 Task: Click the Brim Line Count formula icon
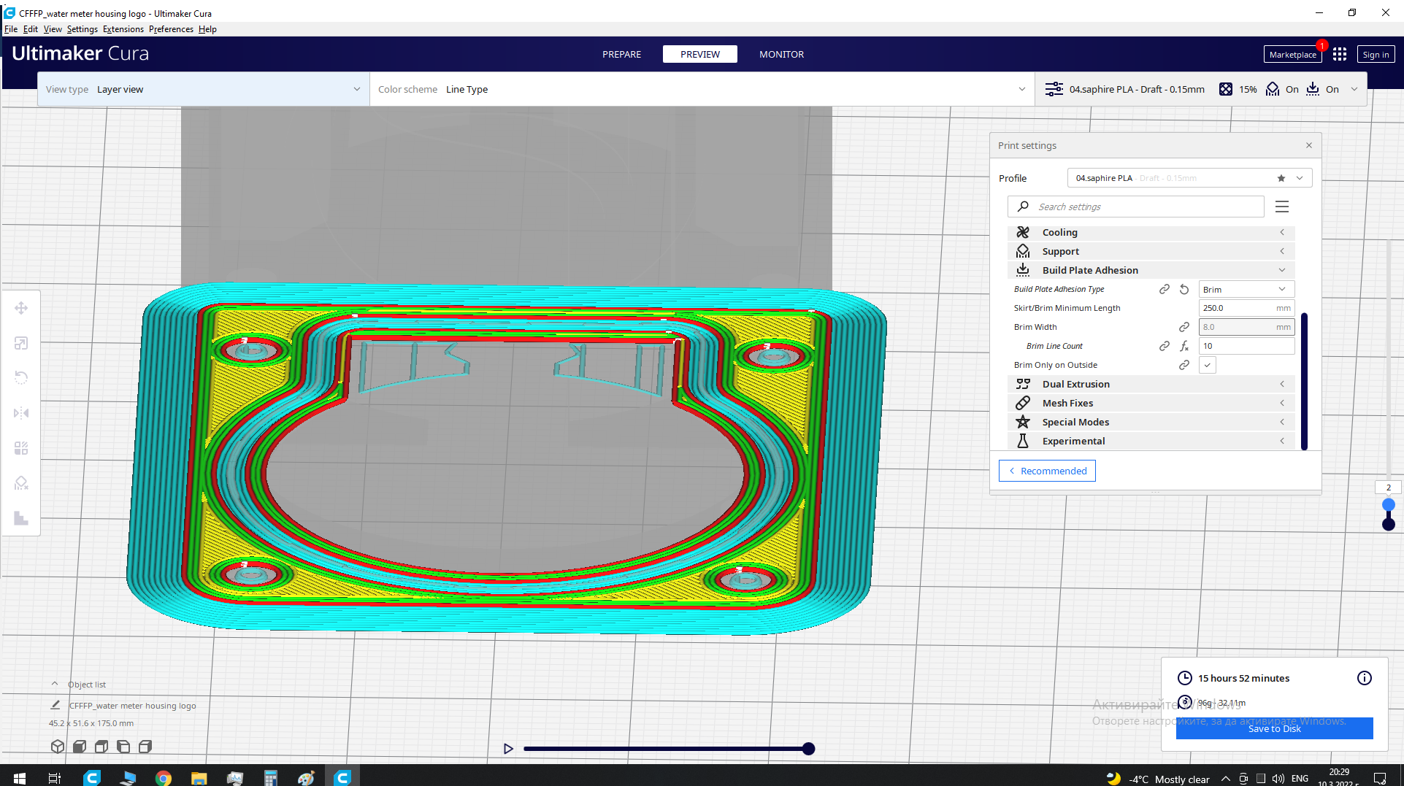tap(1184, 347)
